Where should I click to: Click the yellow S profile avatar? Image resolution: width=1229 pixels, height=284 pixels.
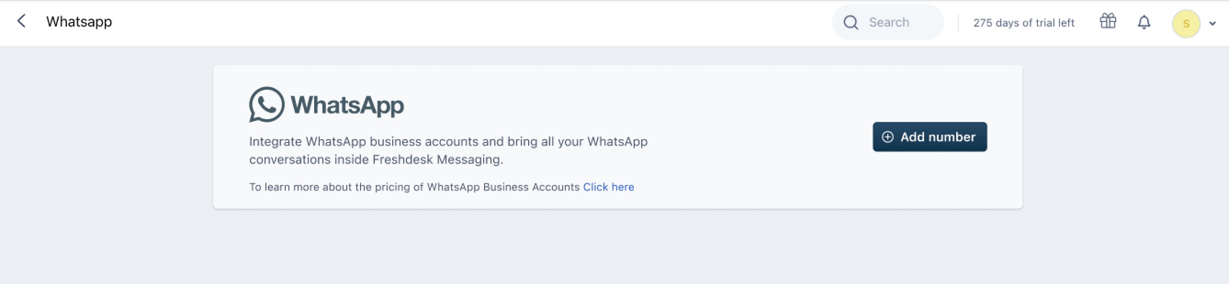(x=1186, y=23)
